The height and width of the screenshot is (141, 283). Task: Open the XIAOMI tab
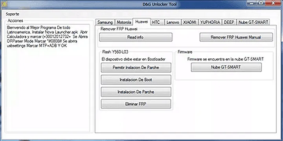click(x=189, y=22)
